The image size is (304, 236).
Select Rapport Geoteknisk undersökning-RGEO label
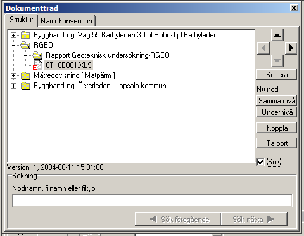point(108,55)
